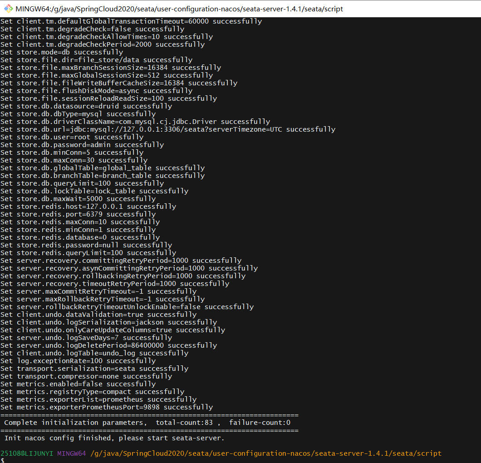Click the yellow working directory path in prompt
The height and width of the screenshot is (463, 481).
[265, 453]
